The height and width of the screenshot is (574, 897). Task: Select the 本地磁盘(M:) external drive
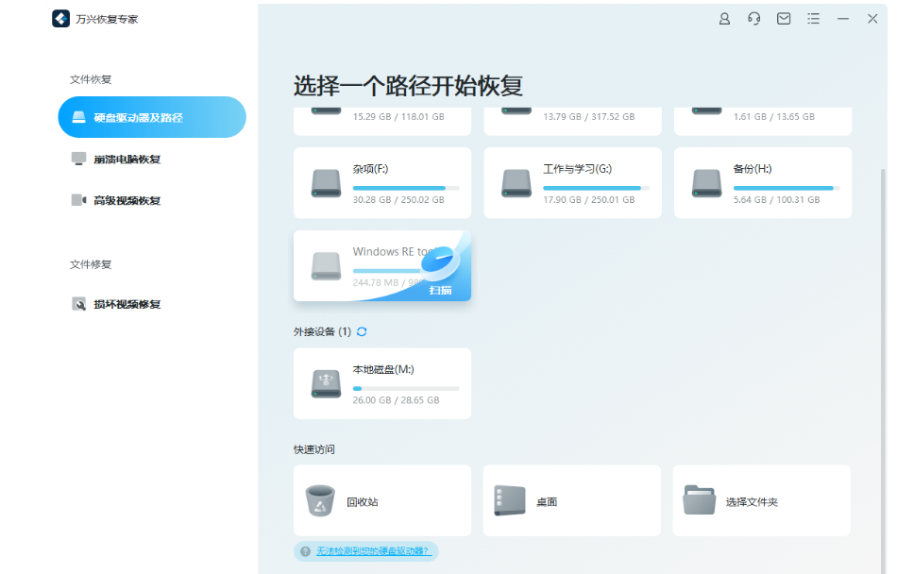pos(381,383)
